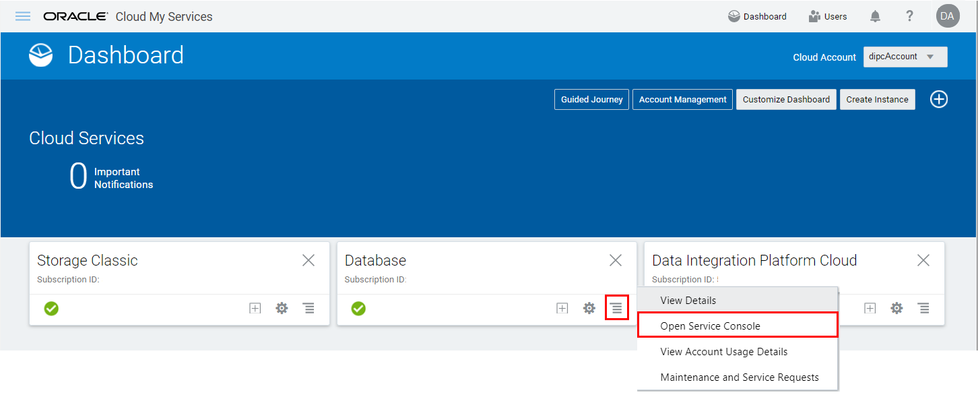
Task: Click the notifications bell icon
Action: (x=875, y=16)
